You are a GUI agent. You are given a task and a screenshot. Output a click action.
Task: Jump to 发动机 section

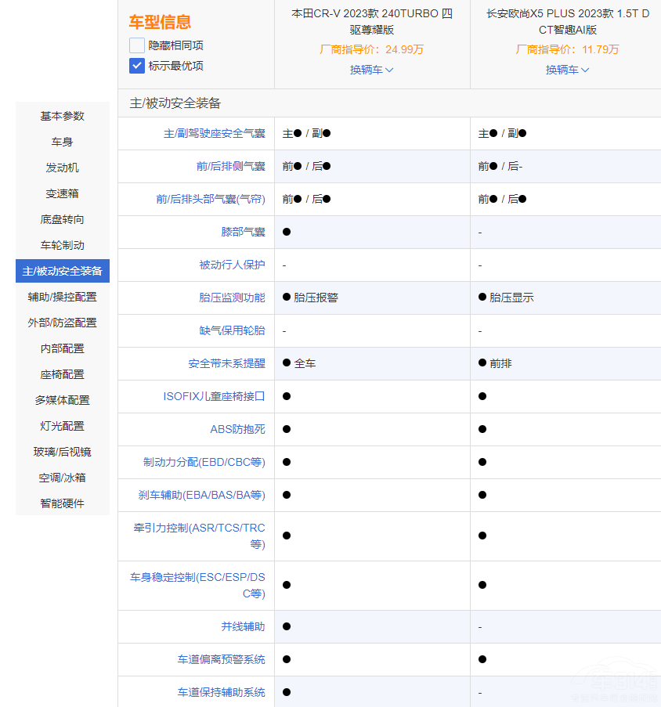pyautogui.click(x=63, y=168)
